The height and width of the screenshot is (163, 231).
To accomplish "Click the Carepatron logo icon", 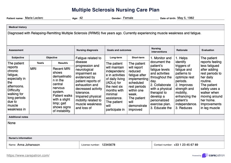I will pos(205,155).
